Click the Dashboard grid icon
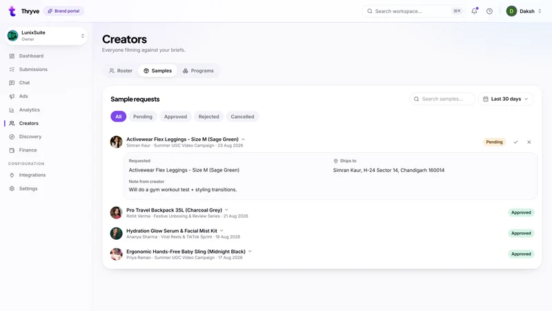This screenshot has width=552, height=311. (12, 56)
